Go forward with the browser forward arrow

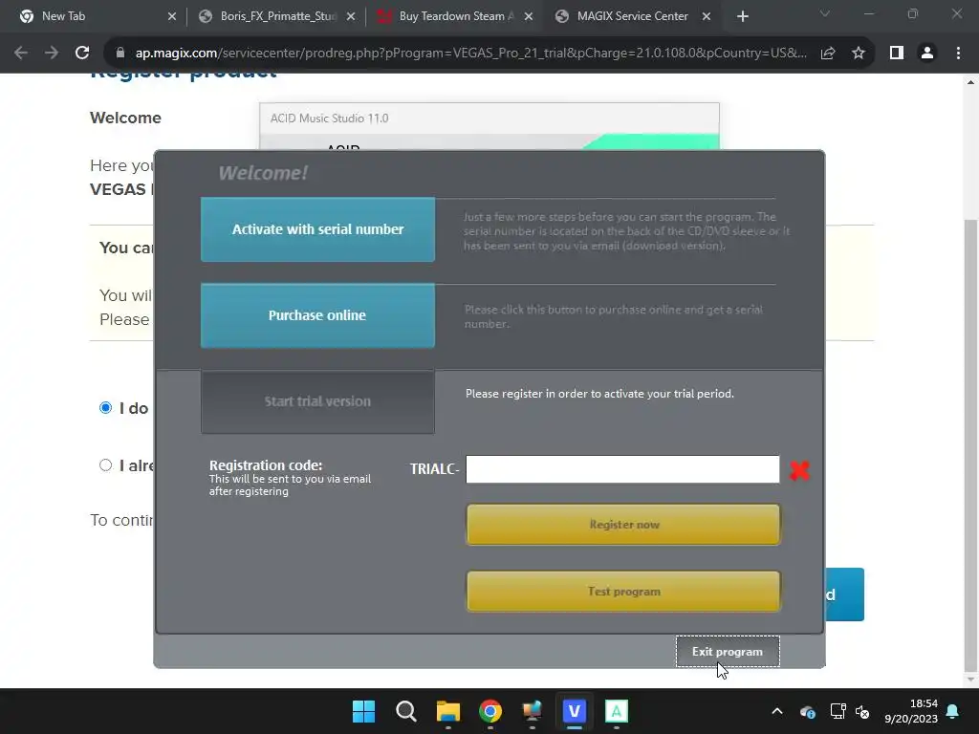52,54
